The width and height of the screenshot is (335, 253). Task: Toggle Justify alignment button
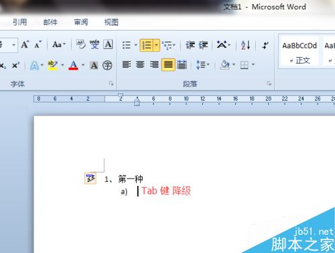coord(168,64)
